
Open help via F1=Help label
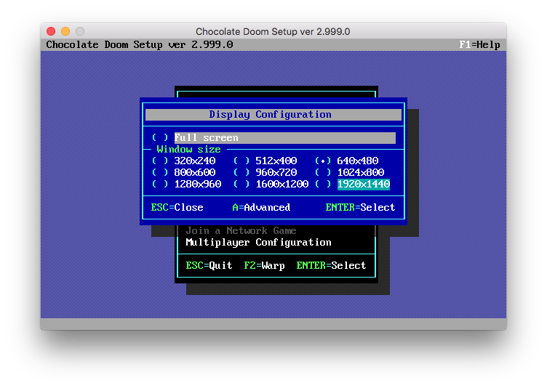point(479,44)
